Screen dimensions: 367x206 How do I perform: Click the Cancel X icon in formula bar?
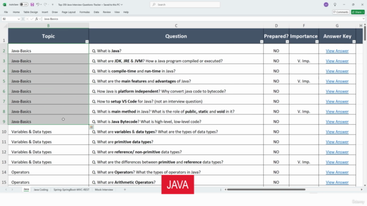[27, 19]
